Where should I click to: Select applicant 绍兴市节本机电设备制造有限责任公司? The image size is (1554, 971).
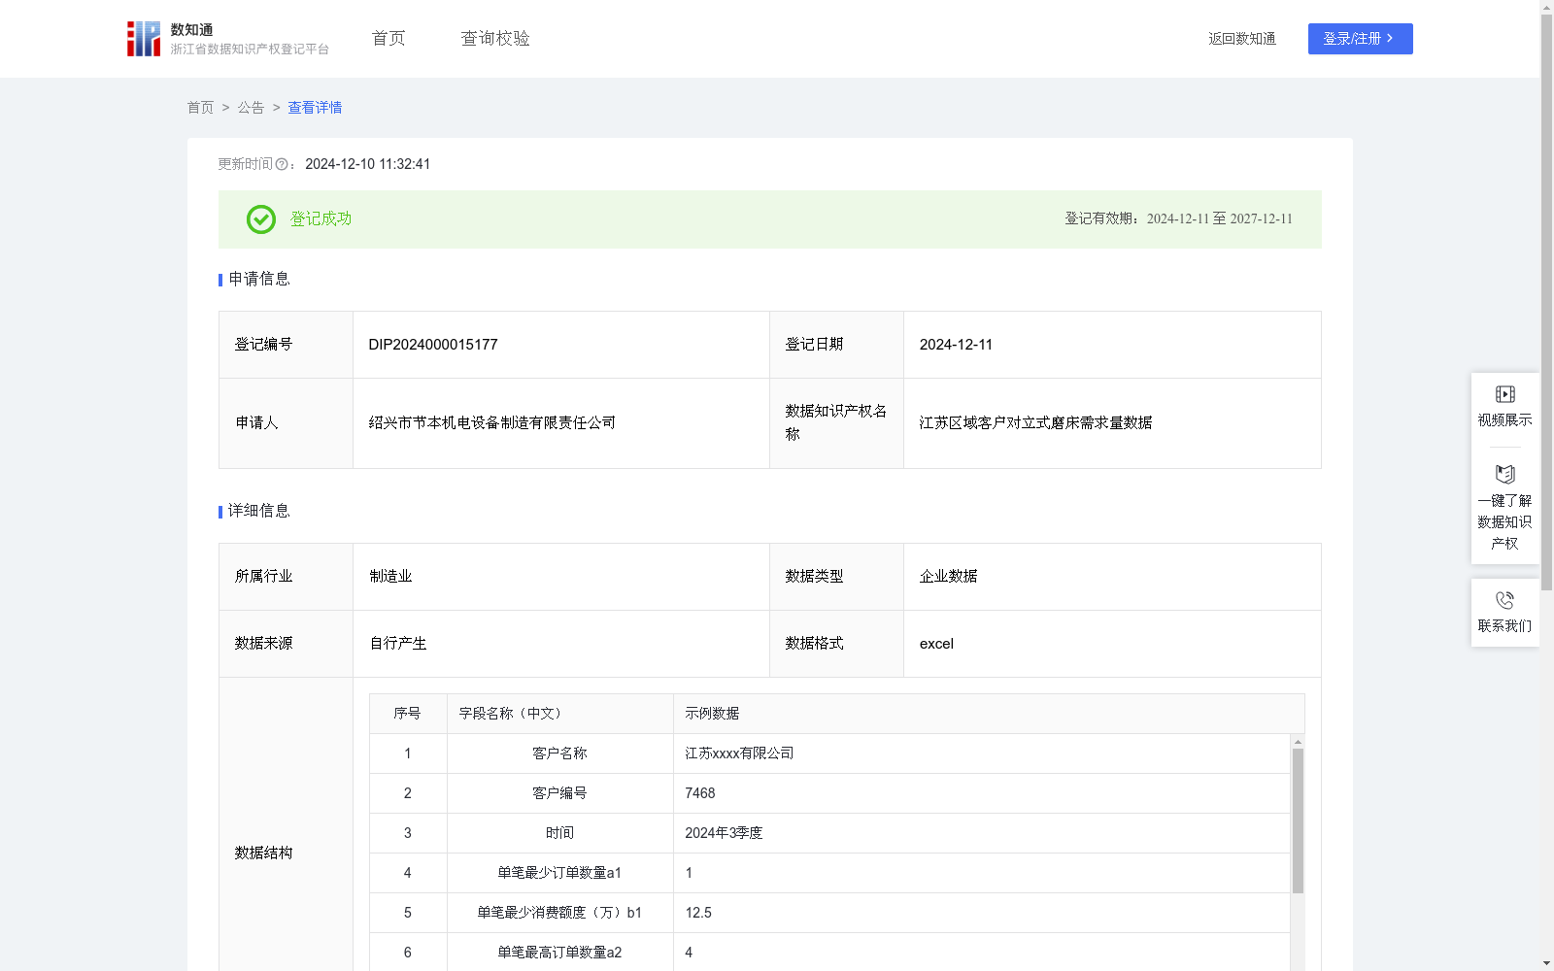pos(492,423)
